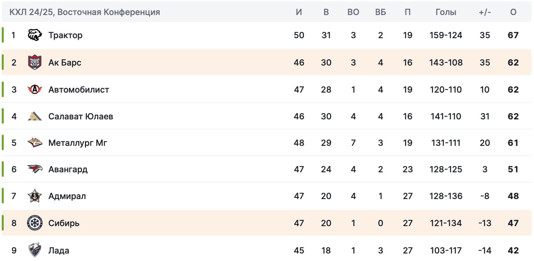Open the Ак Барс team link

[x=65, y=63]
